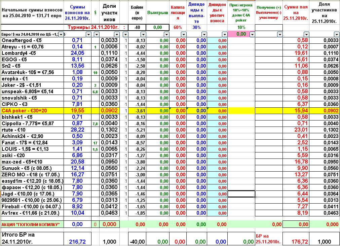Screen dimensions: 340x246
Task: Select the 60% capitalization percentage cell
Action: click(x=178, y=27)
